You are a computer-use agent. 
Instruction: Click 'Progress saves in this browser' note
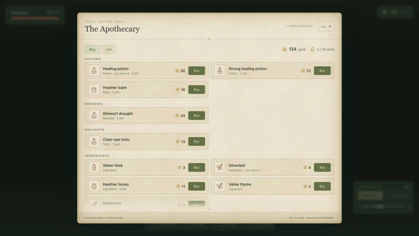tap(104, 218)
